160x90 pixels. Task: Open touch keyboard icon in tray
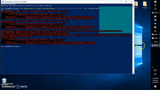coord(155,70)
